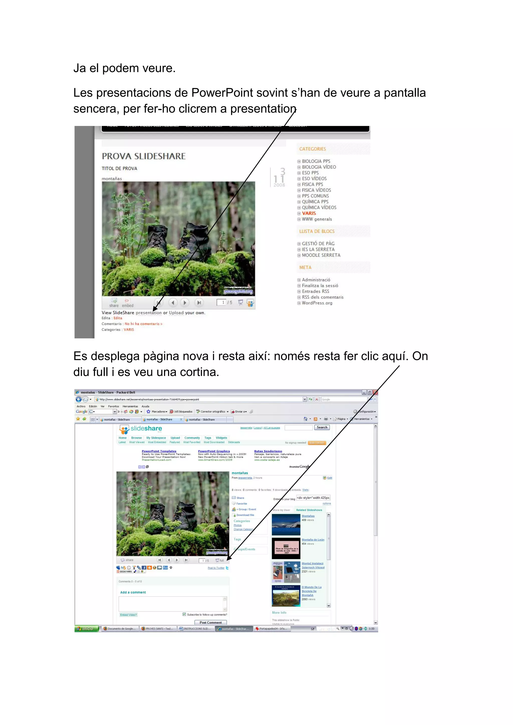Screen dimensions: 513x725
Task: Click the Post to Twitter link
Action: pyautogui.click(x=216, y=568)
